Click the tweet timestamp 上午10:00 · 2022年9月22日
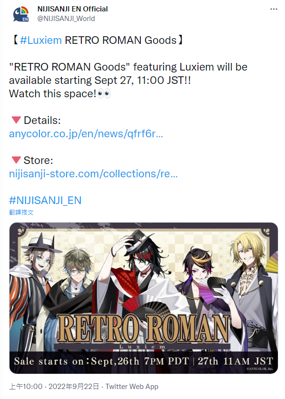 tap(54, 387)
